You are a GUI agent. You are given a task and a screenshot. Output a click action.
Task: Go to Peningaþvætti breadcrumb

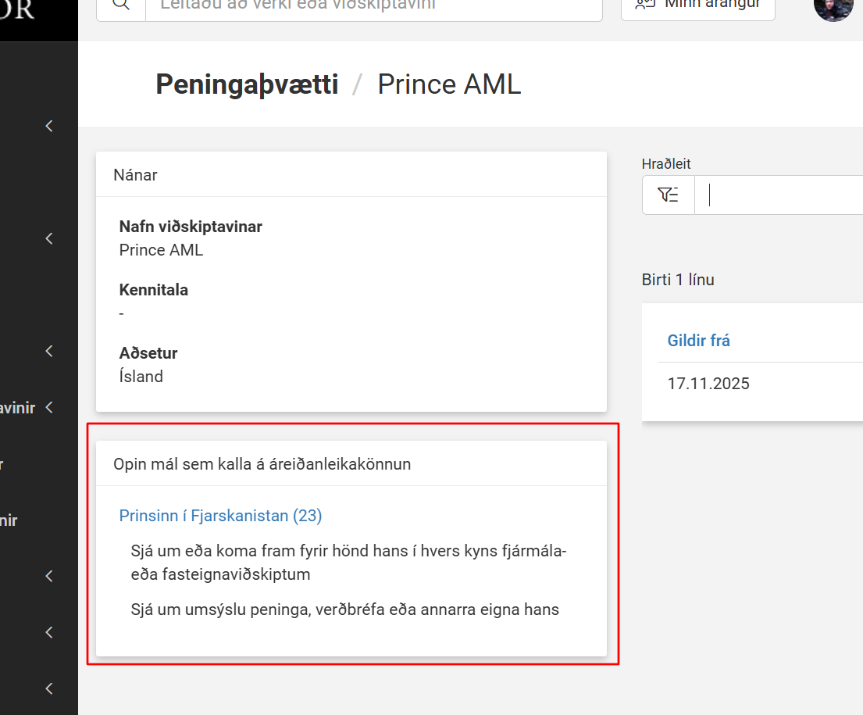pos(247,84)
